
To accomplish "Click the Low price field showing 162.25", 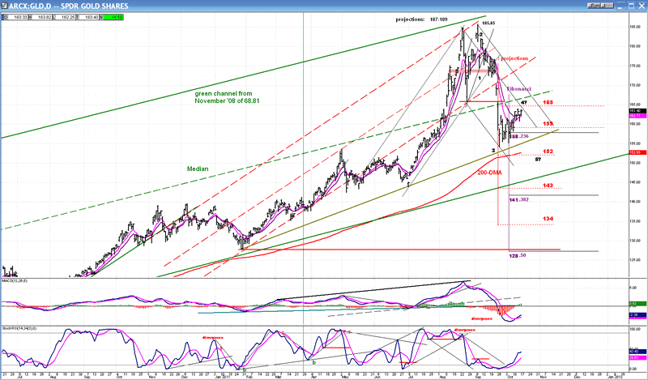I will (68, 15).
